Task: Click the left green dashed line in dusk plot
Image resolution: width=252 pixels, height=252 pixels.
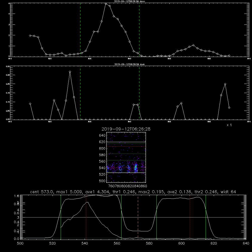Action: 80,93
